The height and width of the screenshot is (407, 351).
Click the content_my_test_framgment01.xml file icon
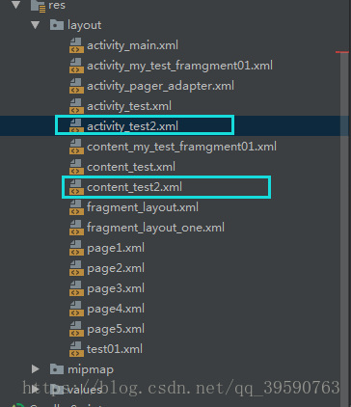pos(76,147)
